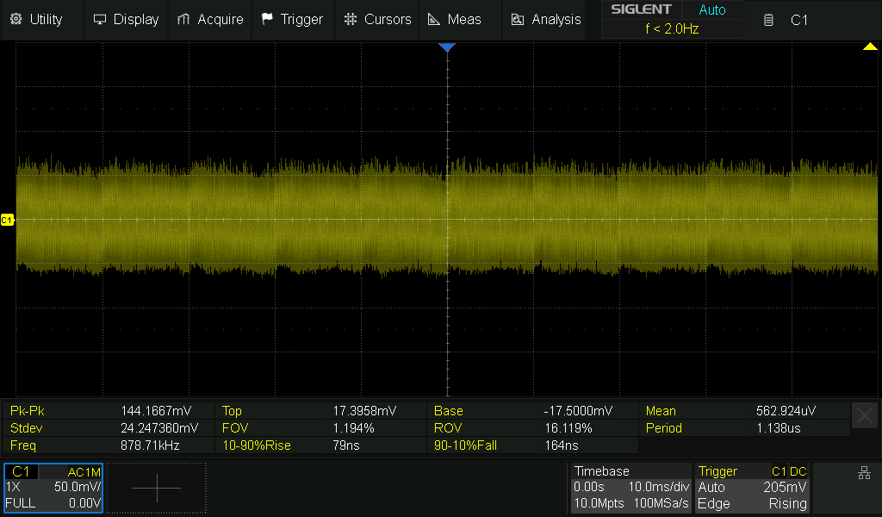The width and height of the screenshot is (882, 517).
Task: Click the yellow trigger level arrow
Action: [x=870, y=47]
